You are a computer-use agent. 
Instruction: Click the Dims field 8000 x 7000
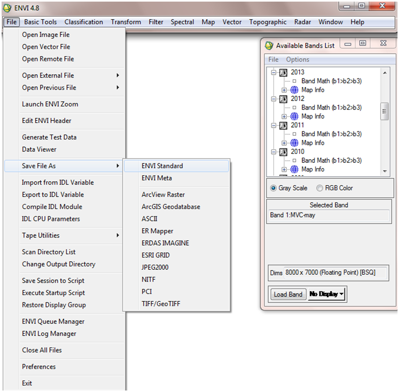(335, 273)
